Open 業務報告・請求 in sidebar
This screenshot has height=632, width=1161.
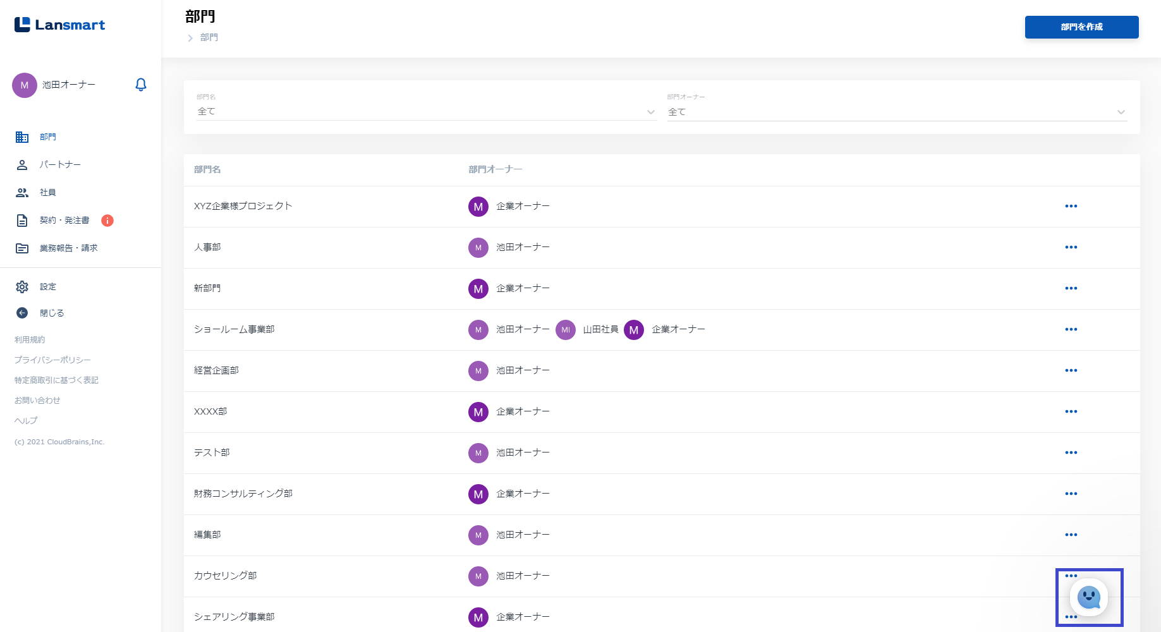point(68,248)
